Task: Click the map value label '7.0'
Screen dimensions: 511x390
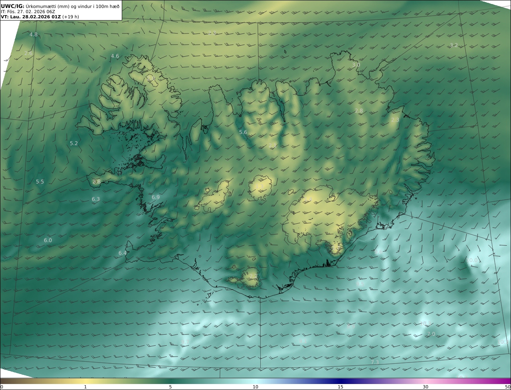Action: pyautogui.click(x=431, y=334)
